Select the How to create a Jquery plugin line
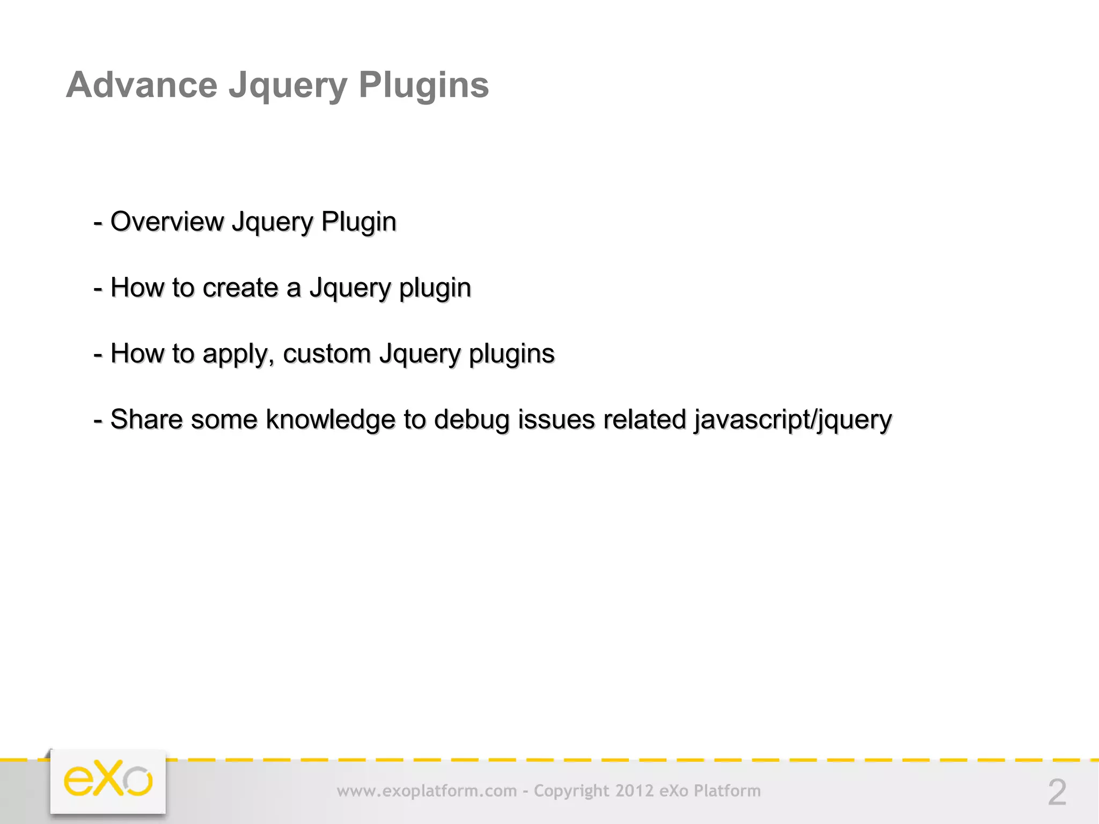Viewport: 1099px width, 824px height. pyautogui.click(x=283, y=288)
